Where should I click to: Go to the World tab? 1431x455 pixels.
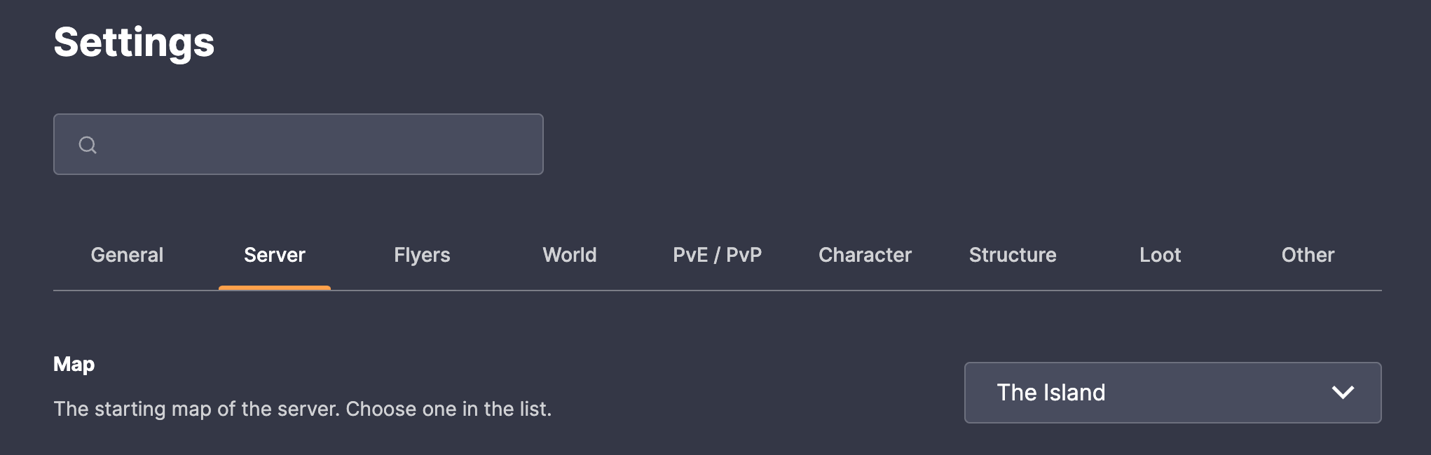(570, 255)
